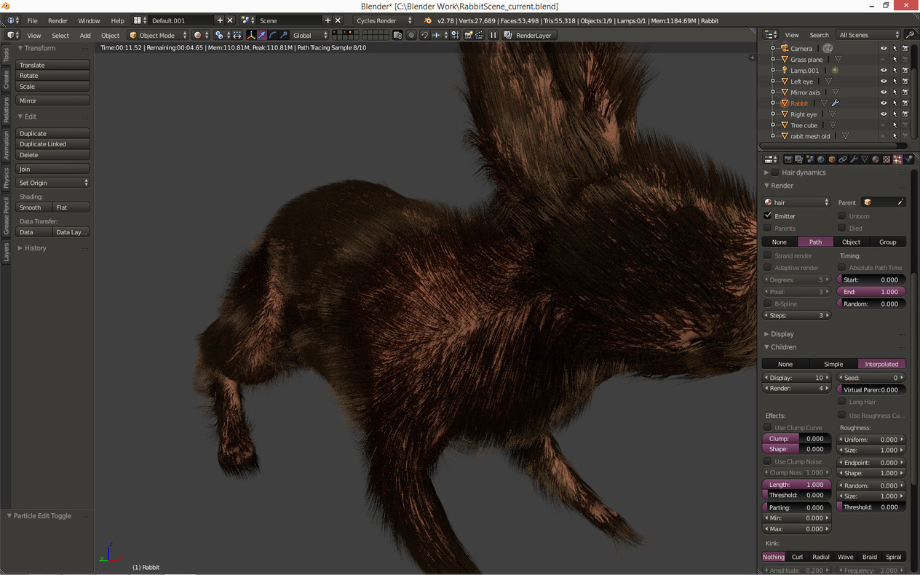
Task: Select the Material properties tab
Action: pyautogui.click(x=876, y=159)
